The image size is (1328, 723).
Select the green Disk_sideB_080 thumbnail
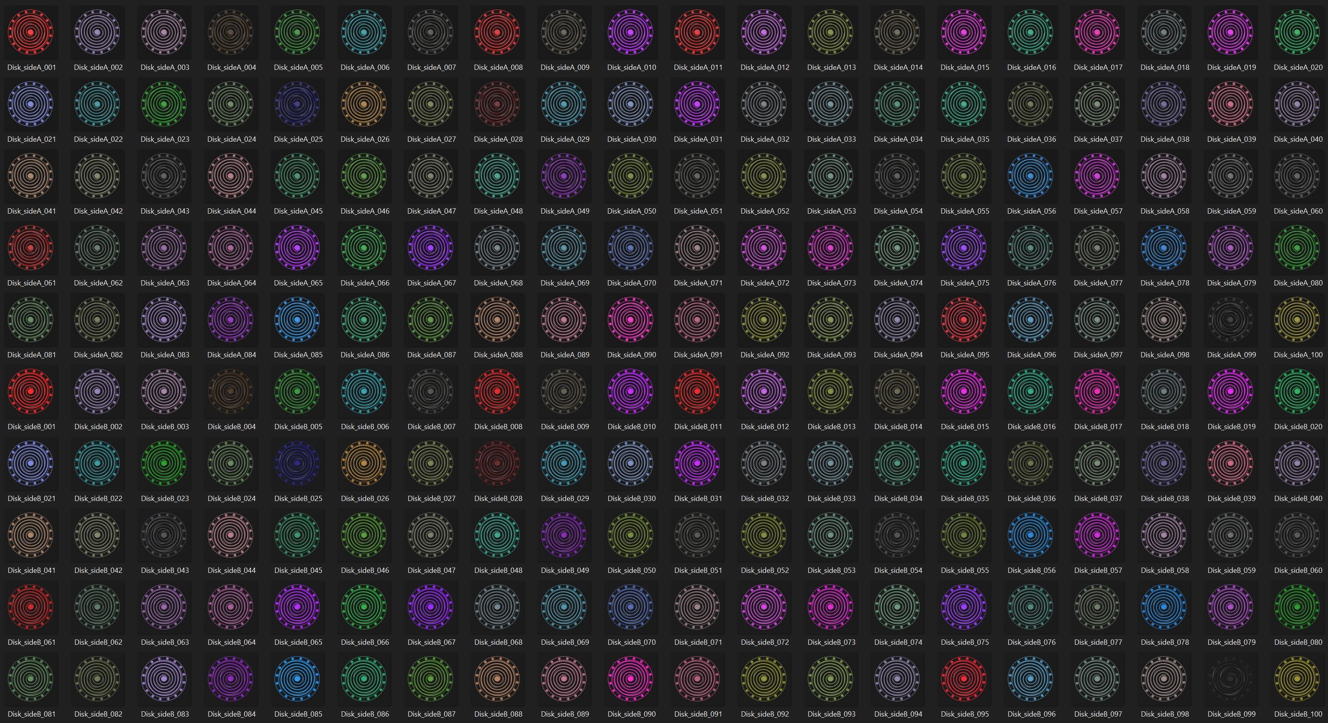pyautogui.click(x=1297, y=607)
